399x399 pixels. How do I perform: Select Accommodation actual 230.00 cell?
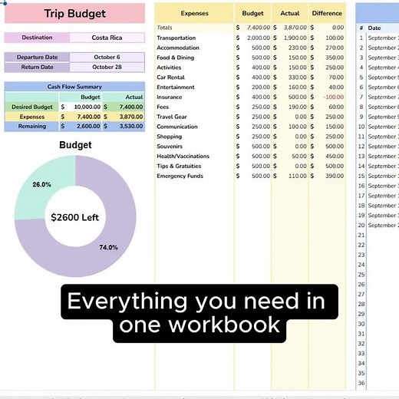click(x=290, y=48)
